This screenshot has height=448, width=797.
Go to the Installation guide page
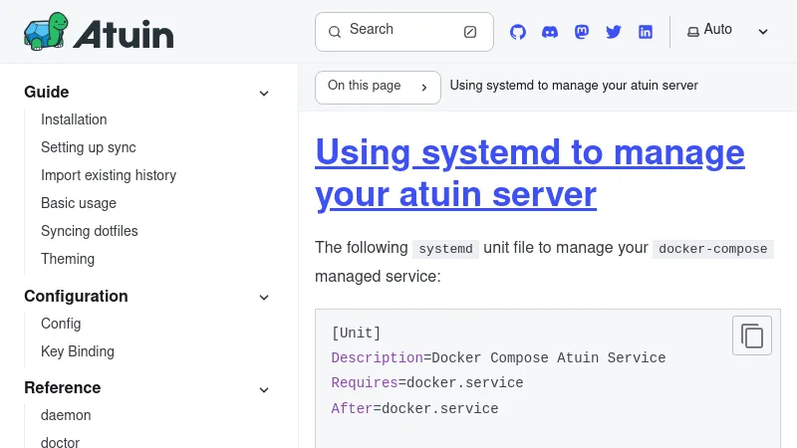(74, 119)
